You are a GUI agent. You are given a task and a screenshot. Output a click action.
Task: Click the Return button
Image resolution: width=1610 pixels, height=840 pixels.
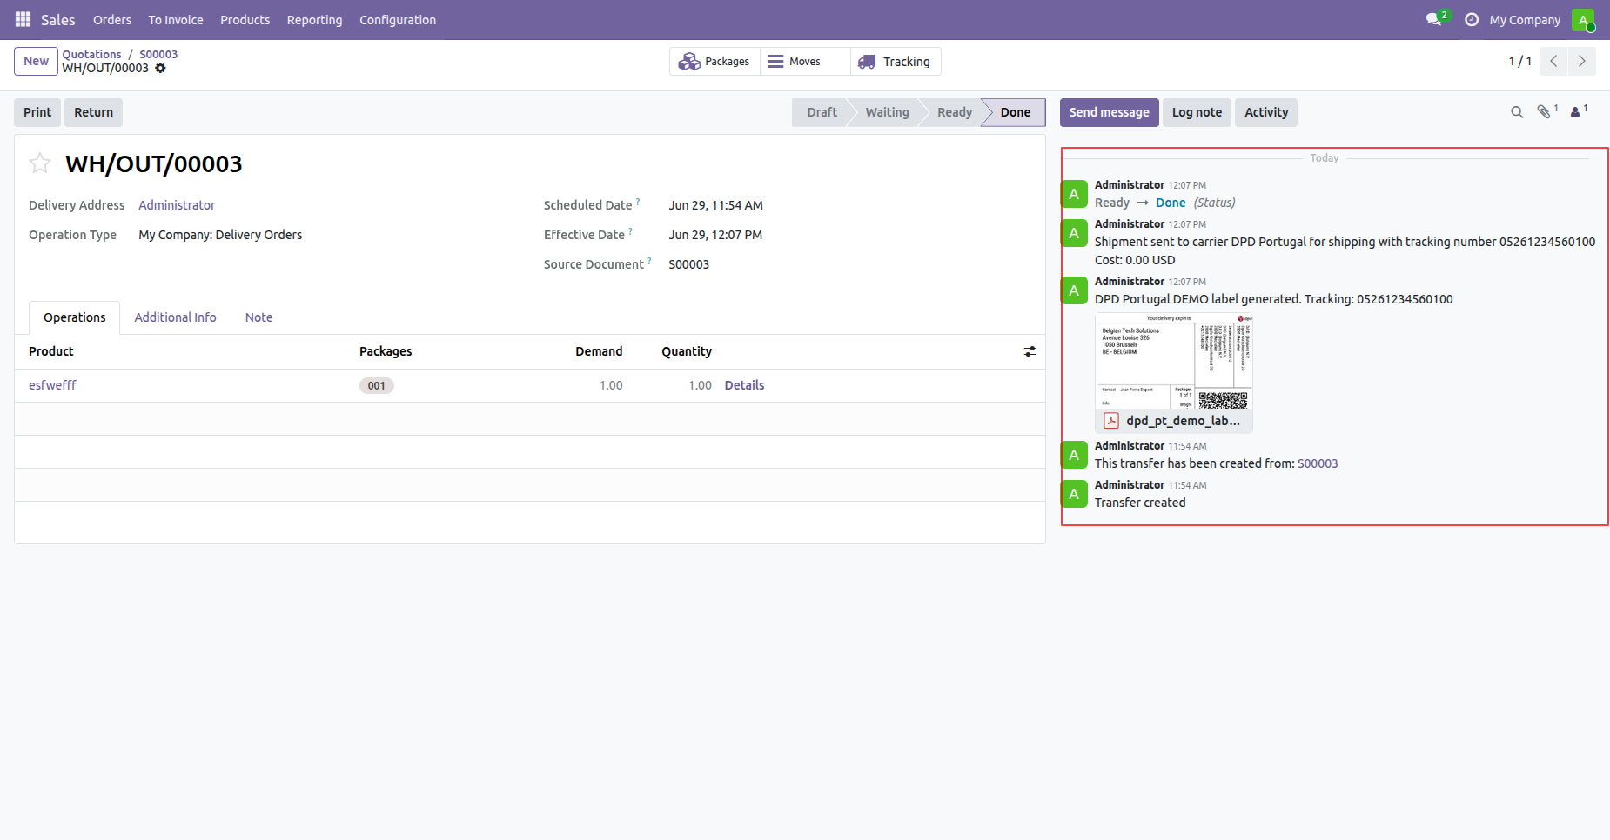point(93,112)
